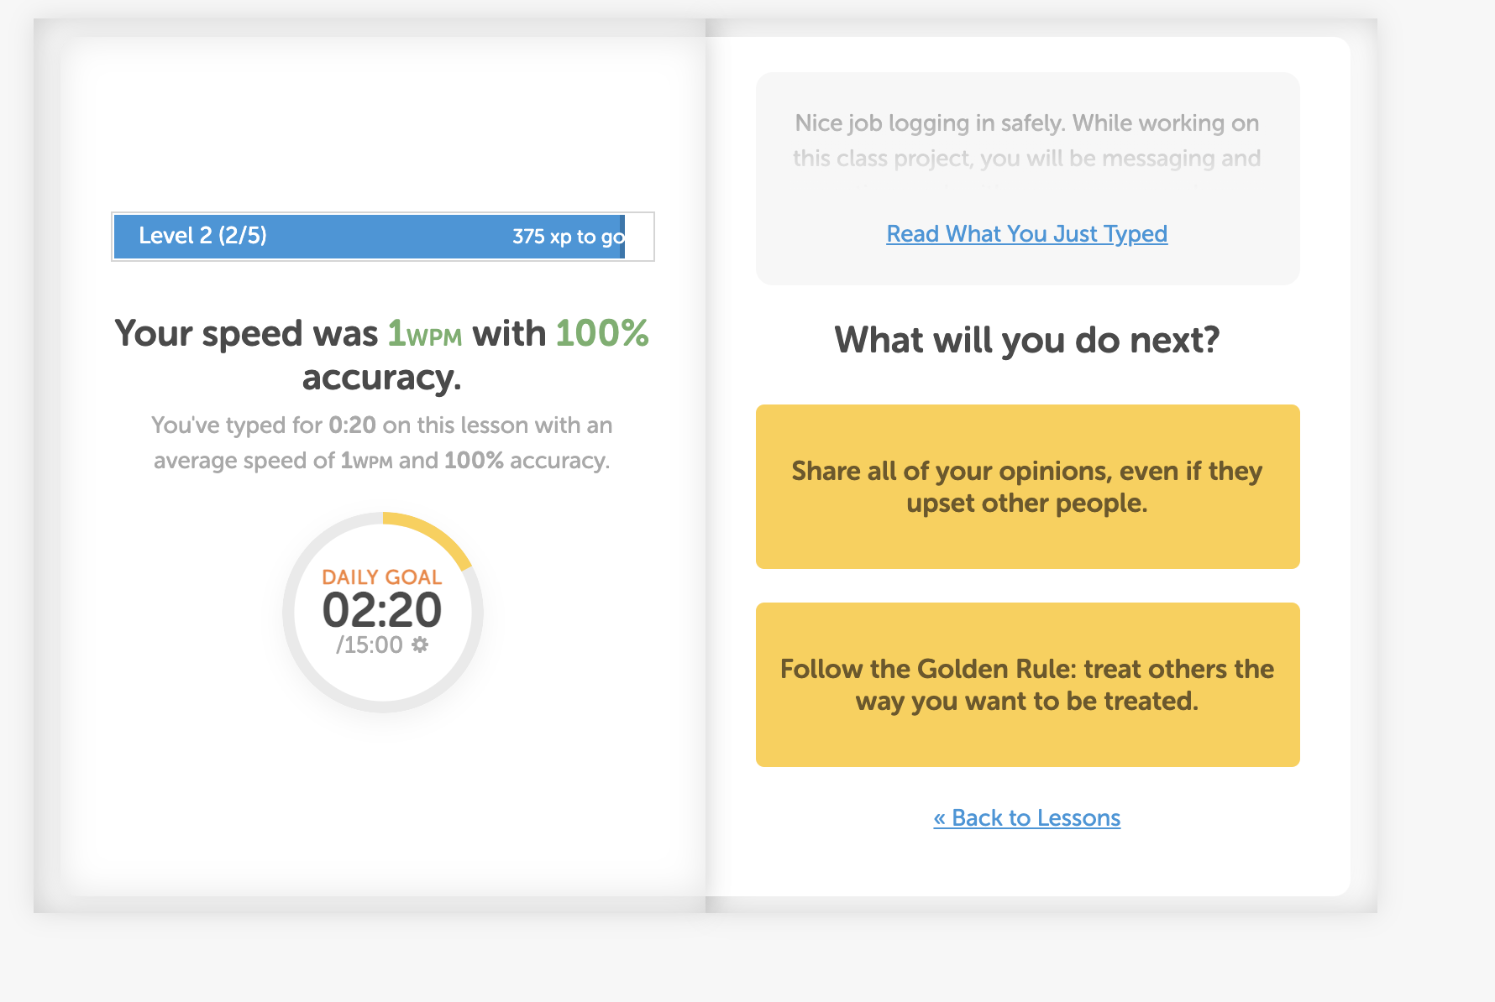Click the 02:20 daily goal timer
1495x1002 pixels.
click(x=382, y=609)
